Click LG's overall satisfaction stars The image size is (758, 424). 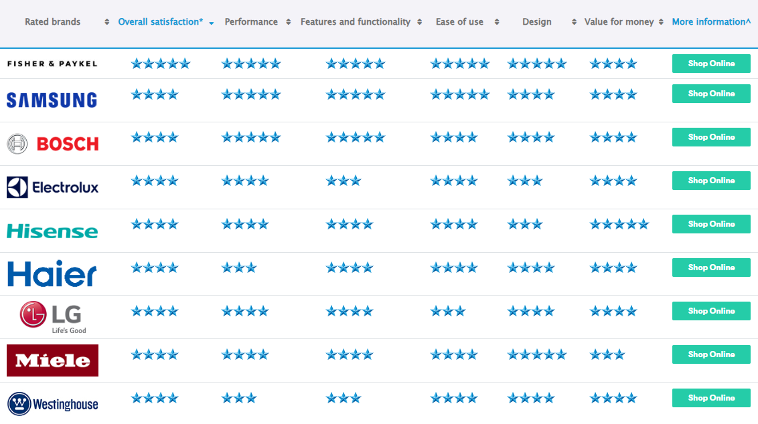[x=155, y=312]
